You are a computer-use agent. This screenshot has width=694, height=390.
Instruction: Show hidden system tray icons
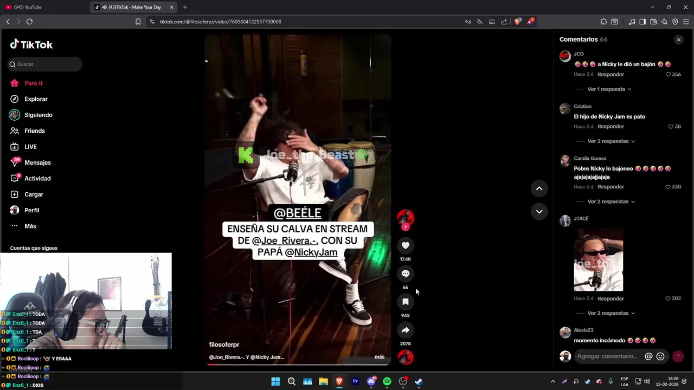point(552,381)
